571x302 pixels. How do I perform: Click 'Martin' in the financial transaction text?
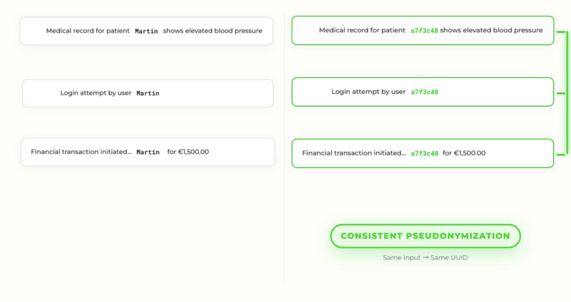click(x=148, y=152)
